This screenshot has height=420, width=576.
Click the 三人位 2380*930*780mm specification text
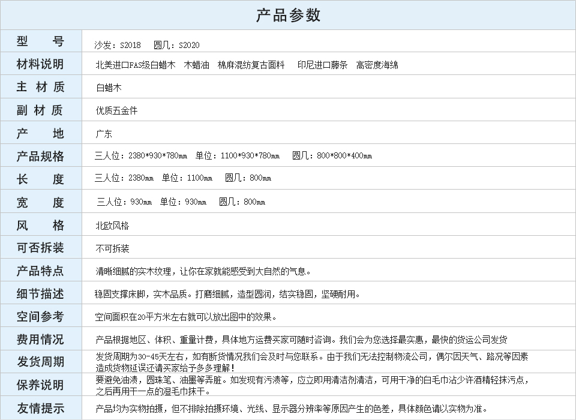[x=141, y=156]
